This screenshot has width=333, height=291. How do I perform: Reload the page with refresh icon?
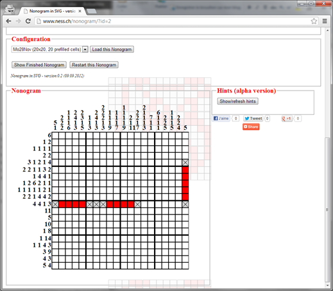28,21
